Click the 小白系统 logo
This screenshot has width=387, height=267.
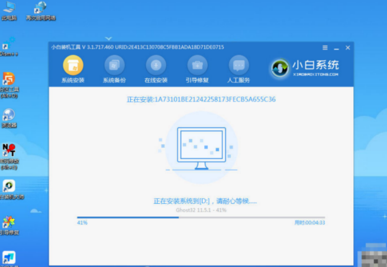coord(305,68)
